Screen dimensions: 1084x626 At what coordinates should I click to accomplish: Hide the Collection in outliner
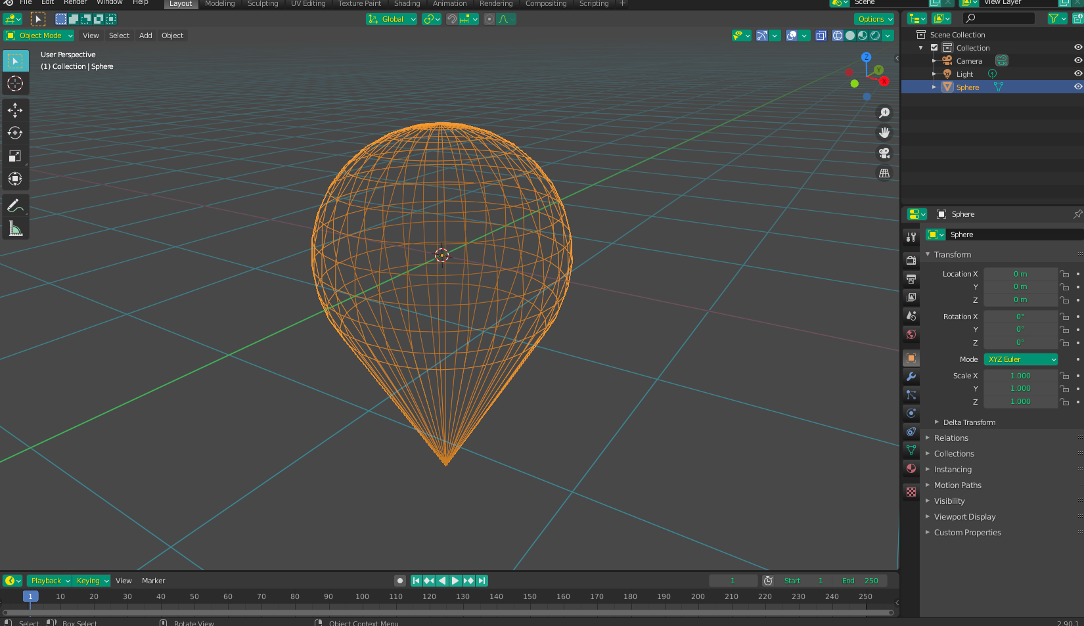[x=1077, y=47]
